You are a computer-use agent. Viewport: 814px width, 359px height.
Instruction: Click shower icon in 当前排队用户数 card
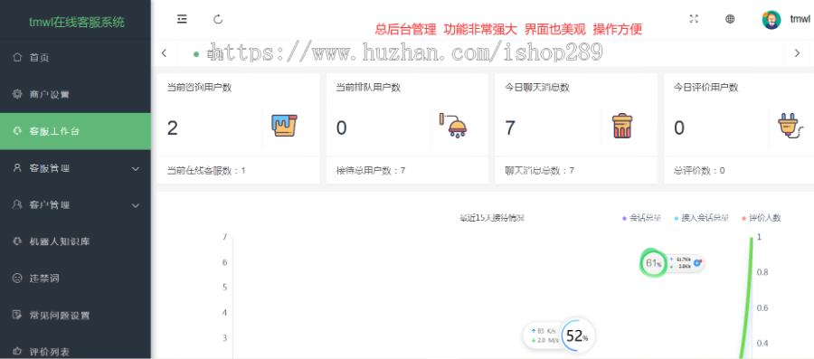pyautogui.click(x=454, y=126)
